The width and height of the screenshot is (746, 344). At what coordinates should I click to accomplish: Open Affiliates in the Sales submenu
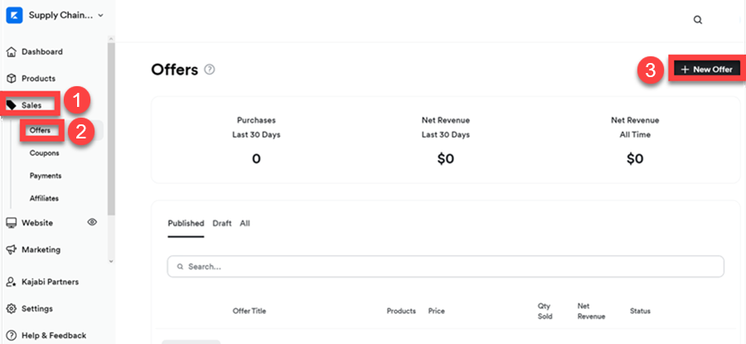(x=44, y=198)
